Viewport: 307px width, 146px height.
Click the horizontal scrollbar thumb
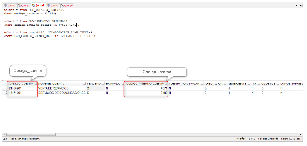click(31, 135)
